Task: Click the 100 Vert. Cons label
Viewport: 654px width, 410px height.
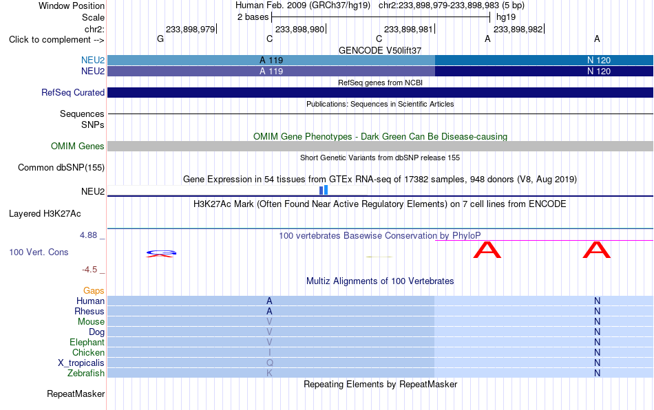Action: click(x=39, y=252)
